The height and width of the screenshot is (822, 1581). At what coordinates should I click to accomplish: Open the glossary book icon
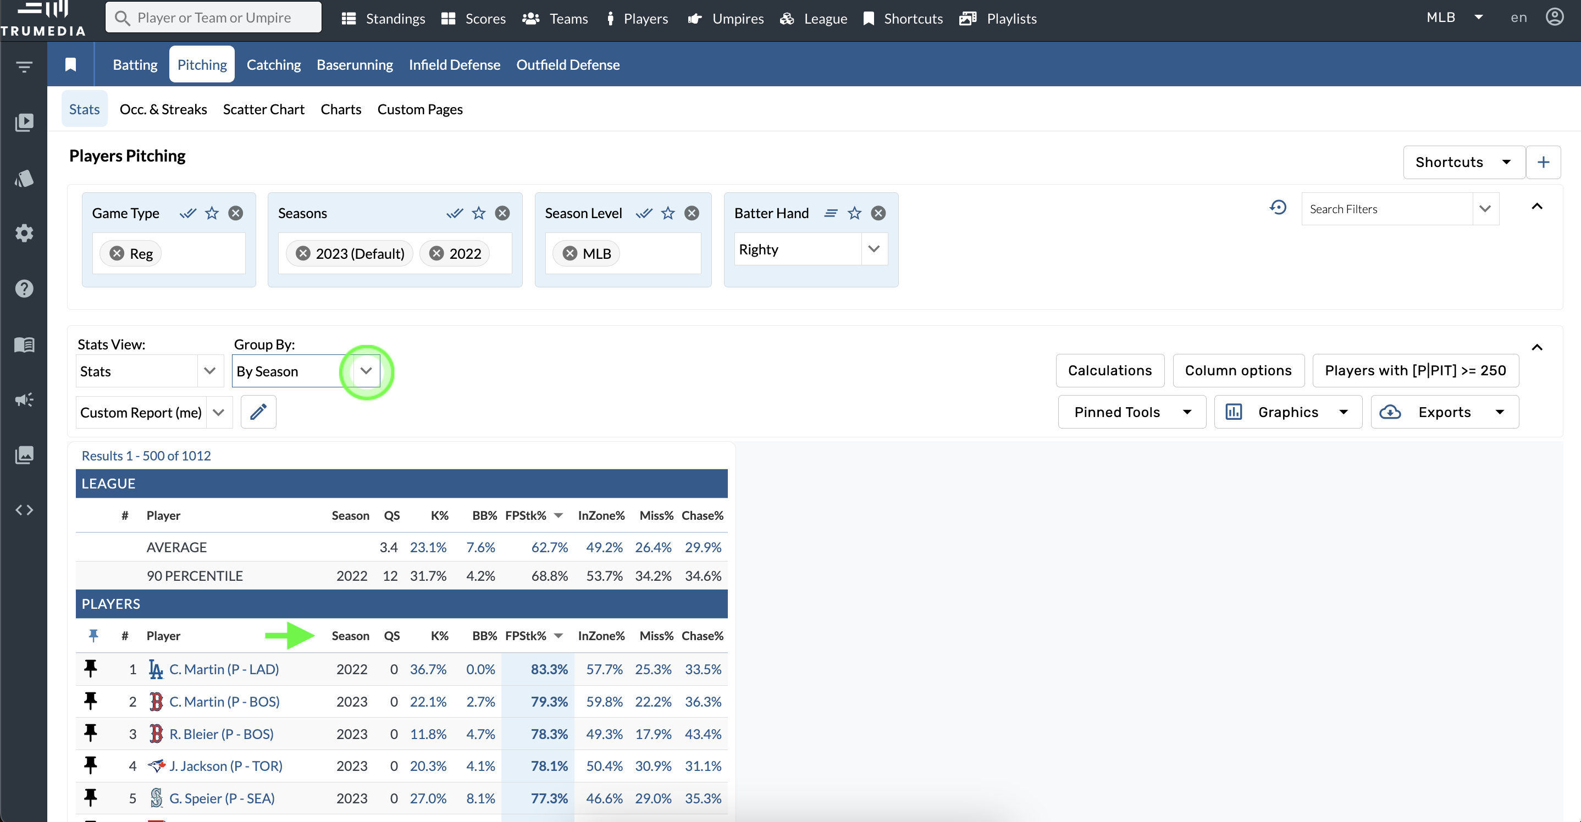25,344
